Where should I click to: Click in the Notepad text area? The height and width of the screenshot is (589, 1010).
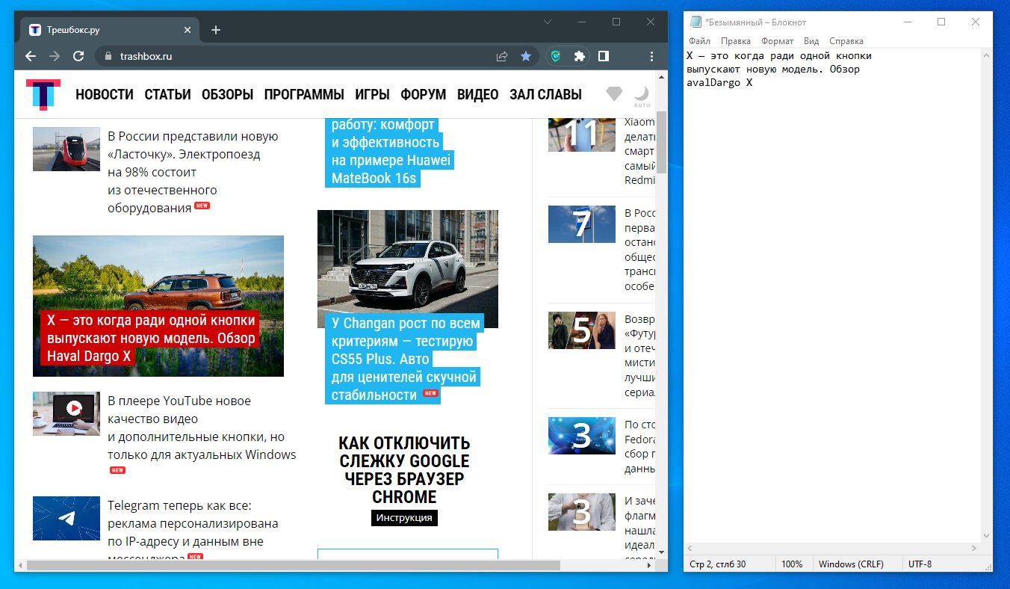pyautogui.click(x=832, y=295)
